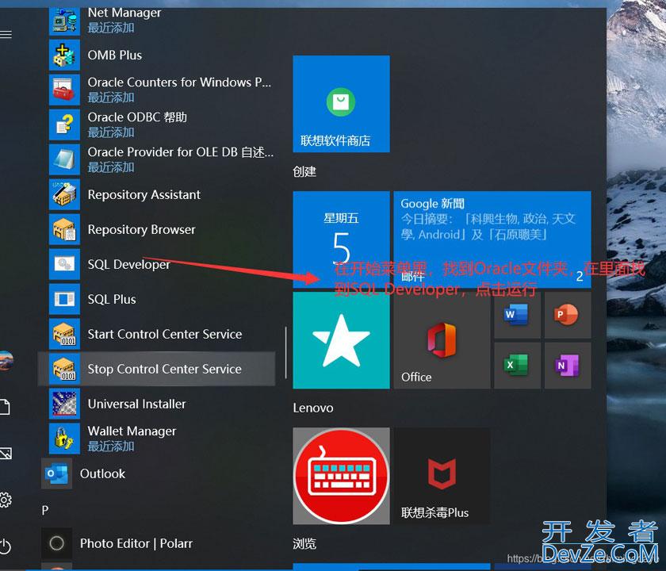Launch Repository Assistant icon
Screen dimensions: 666x571
tap(64, 194)
